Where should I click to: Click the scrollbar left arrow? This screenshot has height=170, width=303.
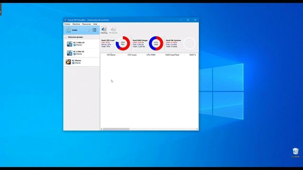tap(102, 129)
